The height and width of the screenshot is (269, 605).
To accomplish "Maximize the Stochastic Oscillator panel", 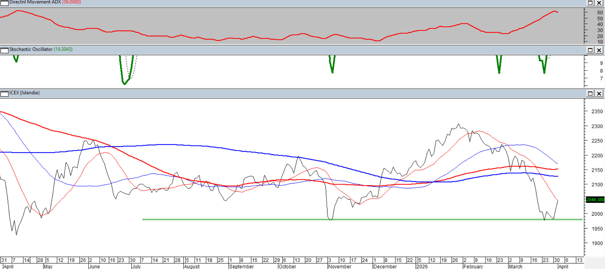I will (590, 50).
